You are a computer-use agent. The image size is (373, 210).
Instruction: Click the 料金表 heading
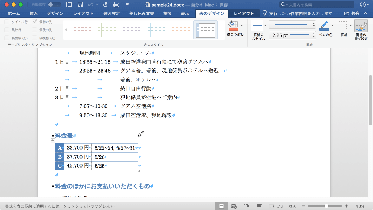pyautogui.click(x=64, y=136)
